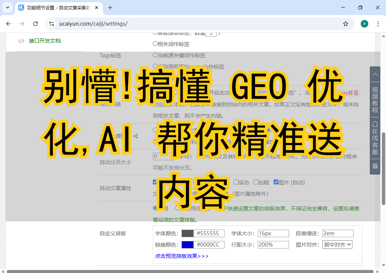Open 视频教程 from the side panel
The height and width of the screenshot is (273, 386).
pos(375,100)
